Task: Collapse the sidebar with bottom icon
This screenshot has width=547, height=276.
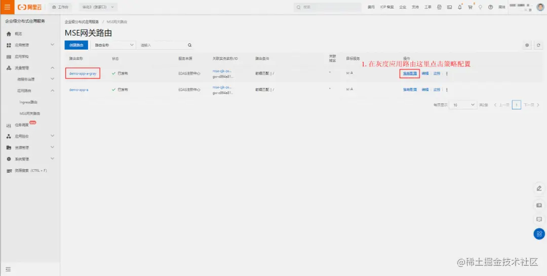Action: (9, 269)
